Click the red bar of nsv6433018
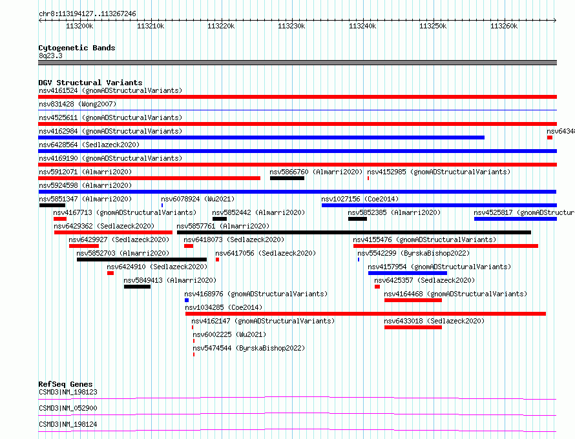Screen dimensions: 575x439 (413, 327)
